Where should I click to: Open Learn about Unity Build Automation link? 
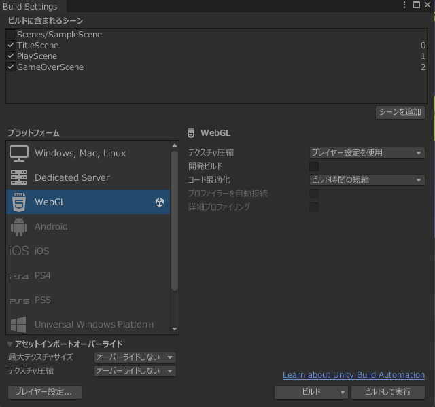(353, 375)
